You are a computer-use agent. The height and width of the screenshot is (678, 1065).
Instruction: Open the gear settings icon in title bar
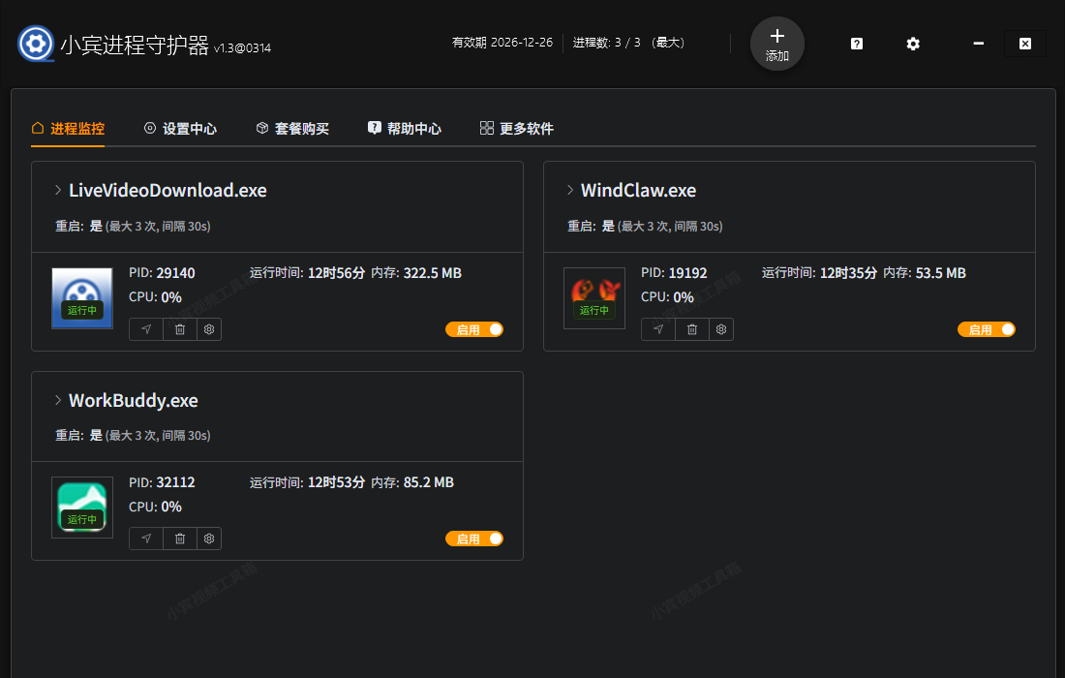point(913,44)
